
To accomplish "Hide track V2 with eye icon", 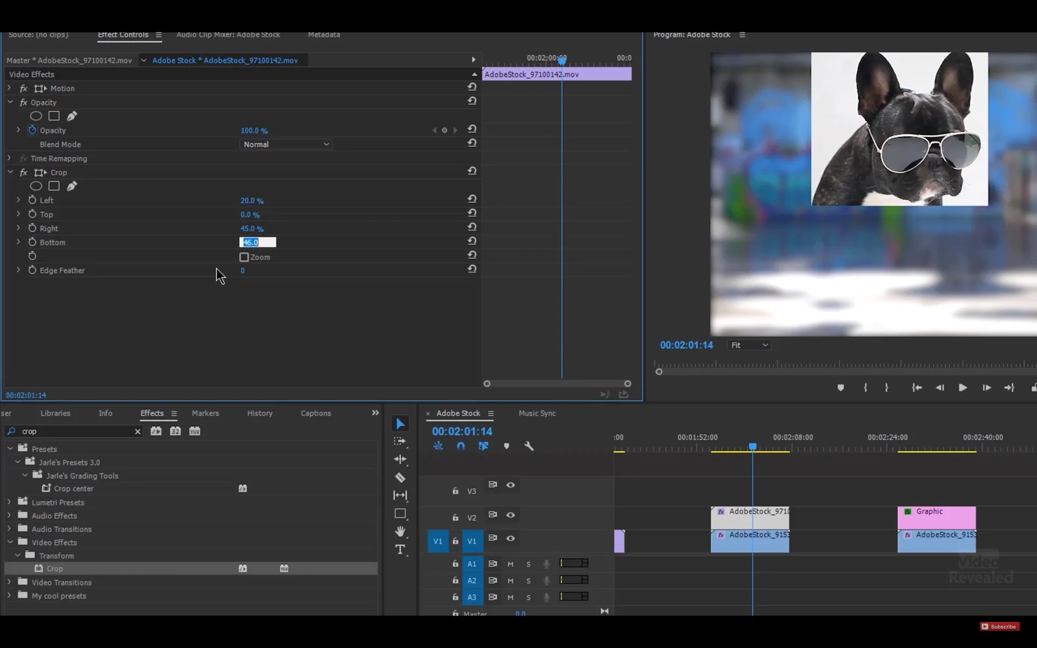I will click(510, 515).
